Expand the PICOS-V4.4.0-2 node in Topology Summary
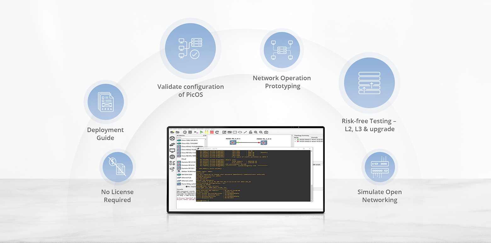491x243 pixels. pos(295,141)
